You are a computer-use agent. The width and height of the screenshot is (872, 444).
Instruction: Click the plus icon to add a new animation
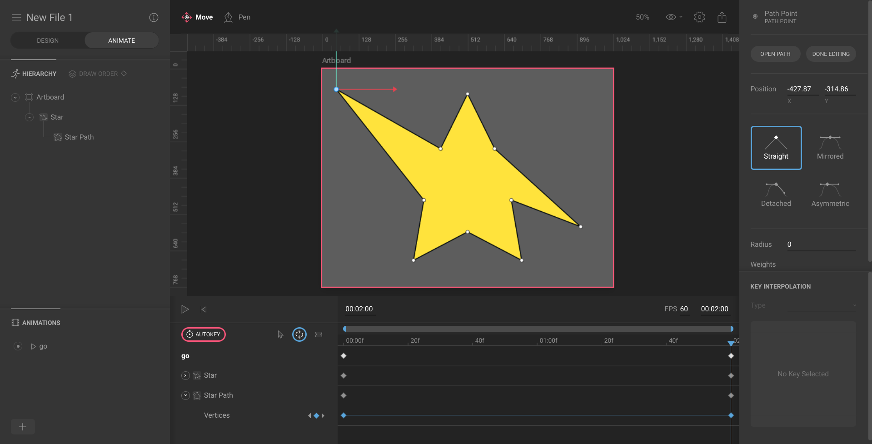click(23, 427)
